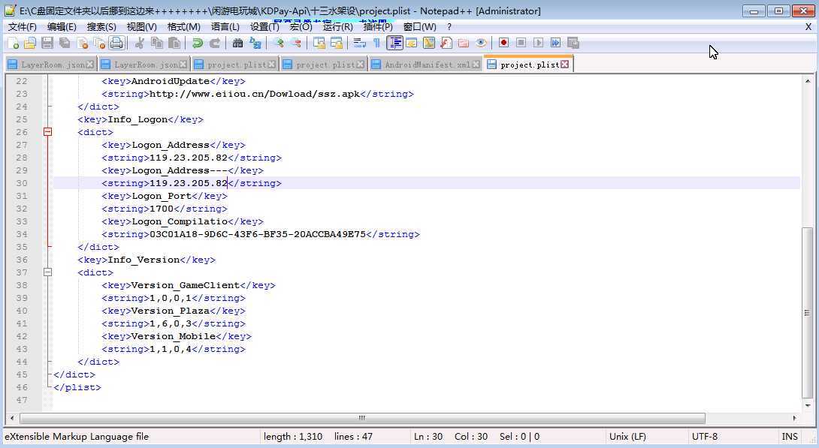Open the 语言(L) language menu

[x=225, y=26]
